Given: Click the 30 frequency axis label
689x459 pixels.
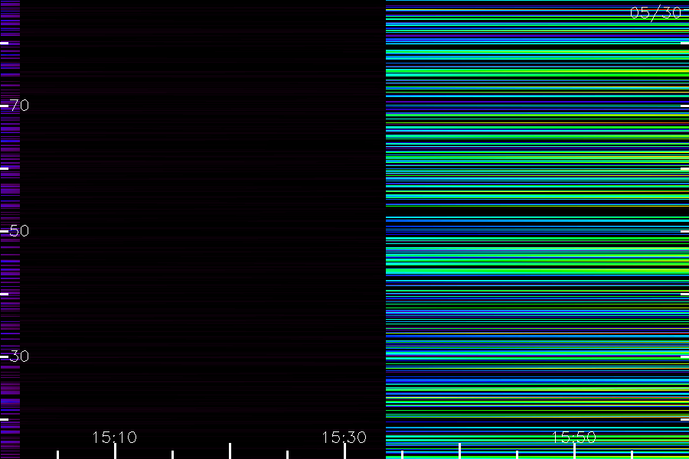Looking at the screenshot, I should coord(19,356).
